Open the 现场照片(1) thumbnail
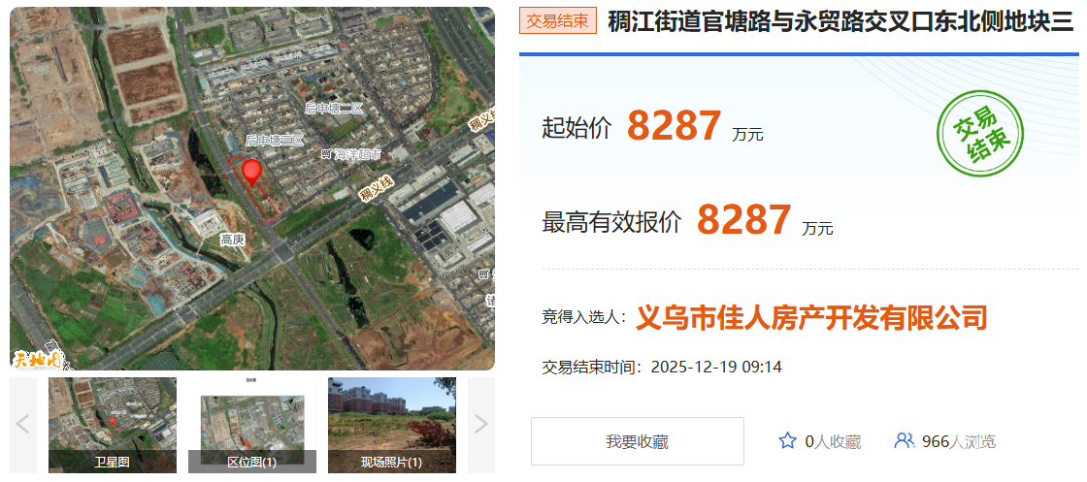The image size is (1087, 482). click(392, 425)
